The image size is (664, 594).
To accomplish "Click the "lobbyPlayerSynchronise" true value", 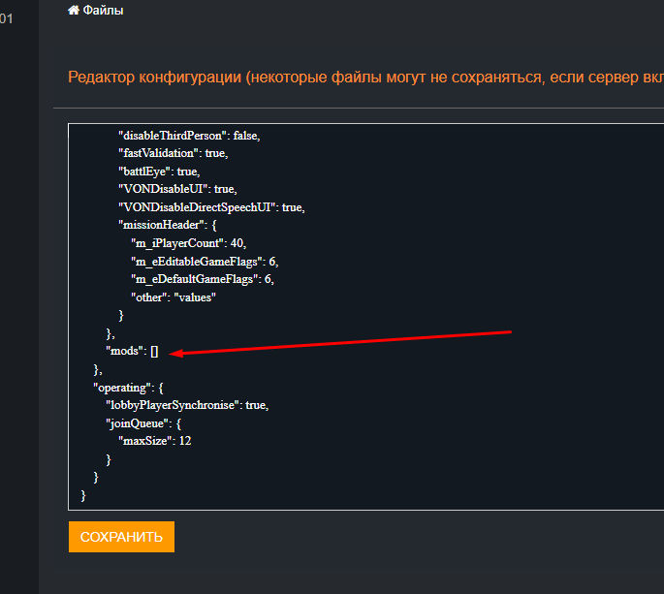I will pyautogui.click(x=257, y=405).
